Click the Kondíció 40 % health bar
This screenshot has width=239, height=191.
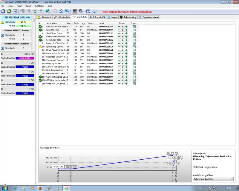click(23, 22)
